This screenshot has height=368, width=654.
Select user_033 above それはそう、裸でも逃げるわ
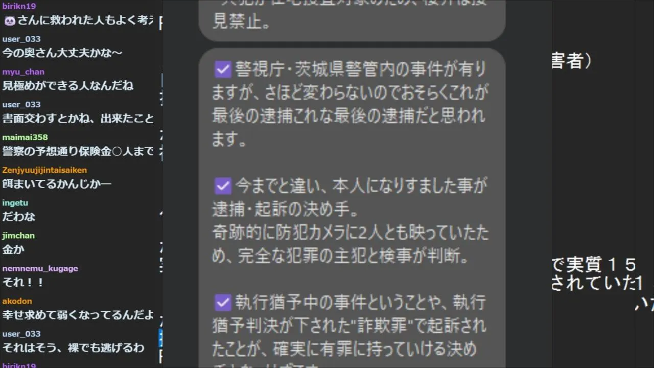click(21, 334)
